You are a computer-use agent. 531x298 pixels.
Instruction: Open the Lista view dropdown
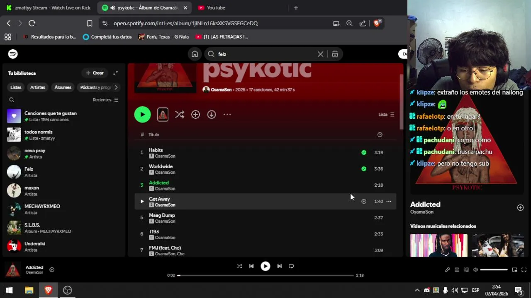(x=386, y=115)
